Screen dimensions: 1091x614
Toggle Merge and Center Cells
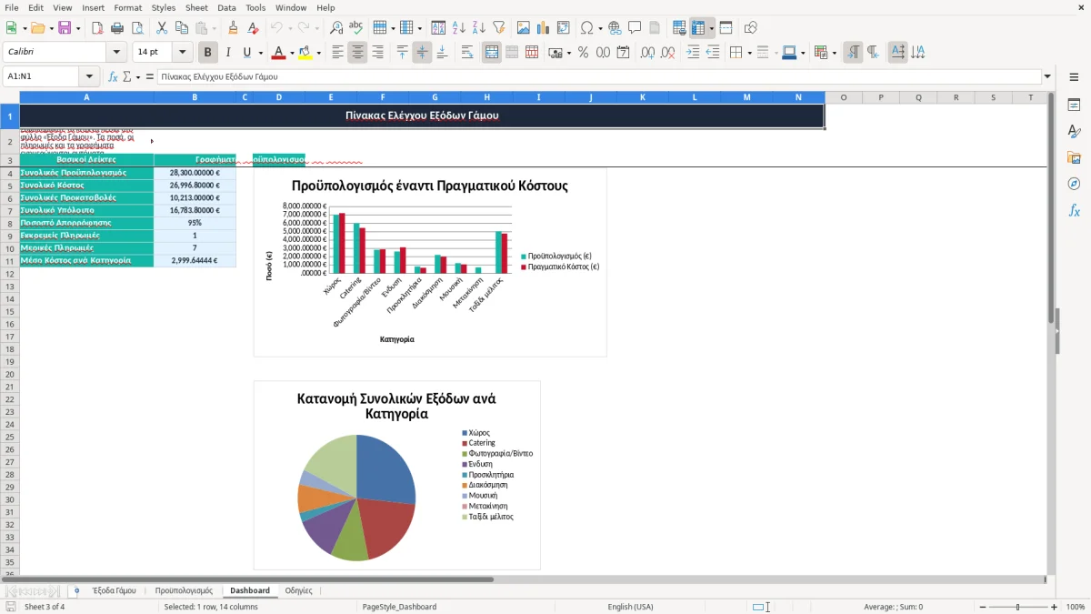point(492,53)
